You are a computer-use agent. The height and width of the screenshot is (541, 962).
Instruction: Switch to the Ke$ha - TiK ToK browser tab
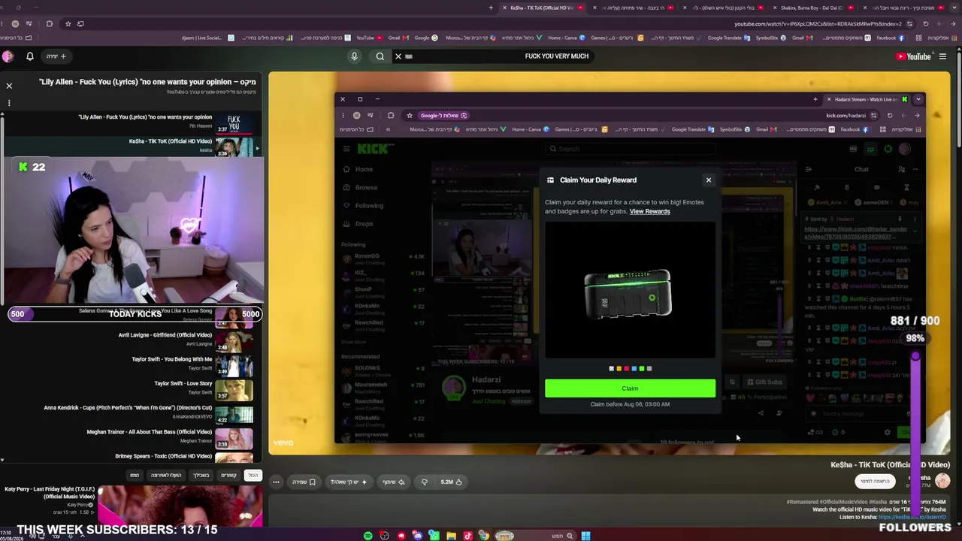[x=541, y=8]
